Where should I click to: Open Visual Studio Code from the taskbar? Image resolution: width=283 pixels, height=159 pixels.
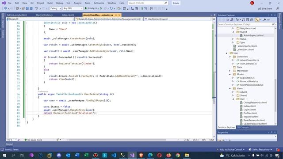114,155
